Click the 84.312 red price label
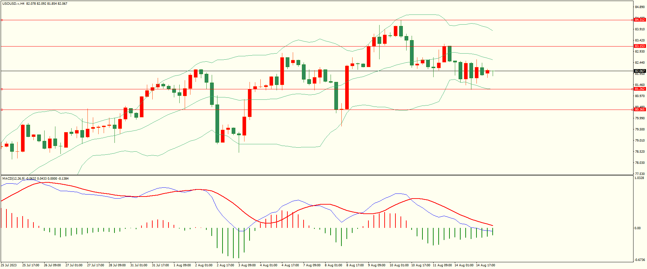Viewport: 647px width, 269px height. click(640, 20)
